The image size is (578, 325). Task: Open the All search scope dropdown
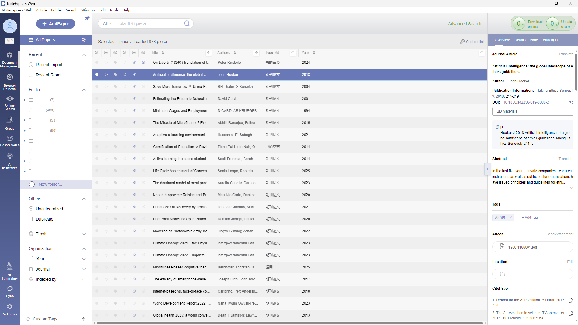coord(107,23)
